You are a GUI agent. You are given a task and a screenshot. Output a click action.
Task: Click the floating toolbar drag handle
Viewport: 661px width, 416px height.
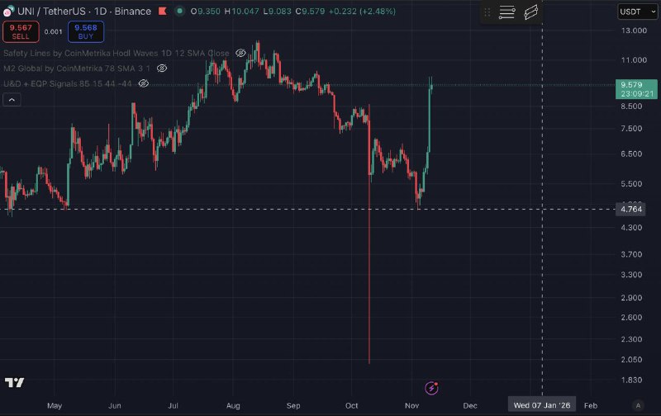[487, 12]
